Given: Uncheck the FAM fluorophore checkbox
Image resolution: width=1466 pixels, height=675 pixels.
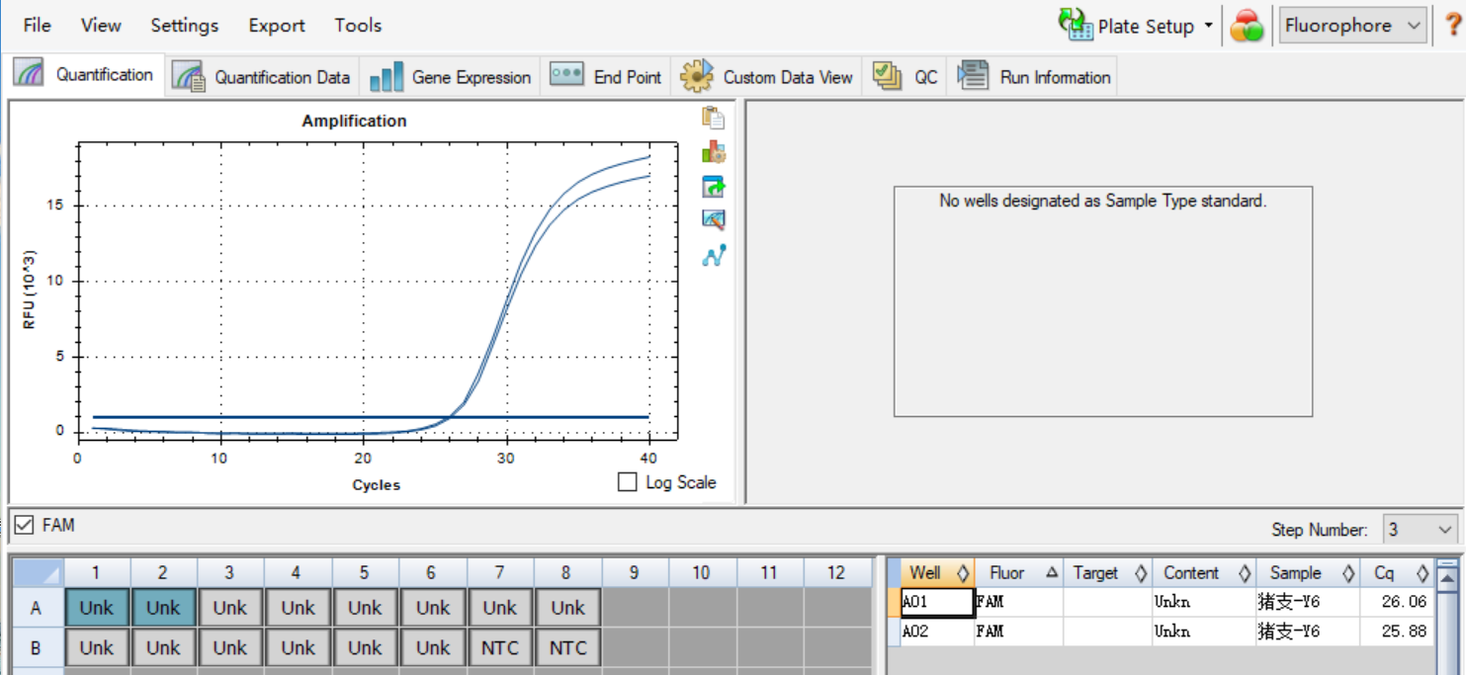Looking at the screenshot, I should [x=25, y=526].
